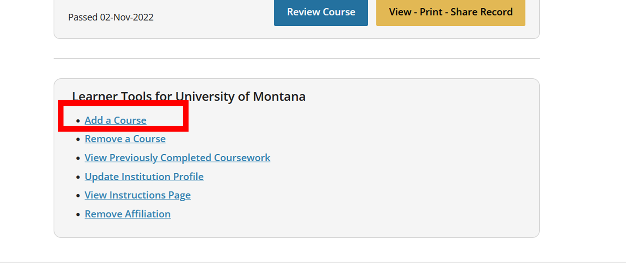626x264 pixels.
Task: Select Remove a Course
Action: 125,139
